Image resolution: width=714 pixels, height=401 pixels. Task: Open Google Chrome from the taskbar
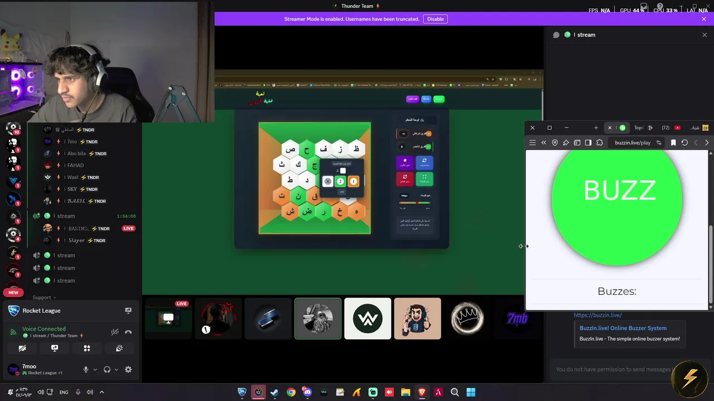coord(291,392)
